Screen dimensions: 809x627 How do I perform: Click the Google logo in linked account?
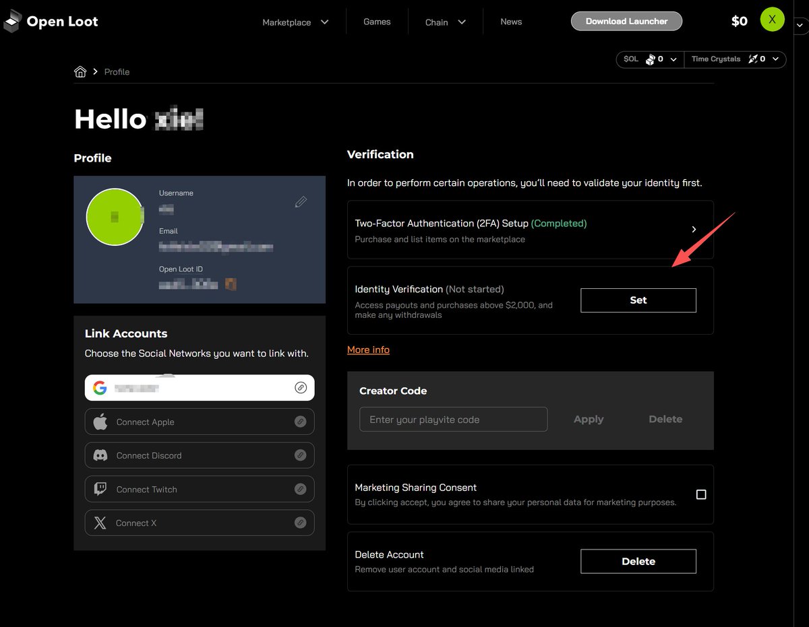coord(100,388)
